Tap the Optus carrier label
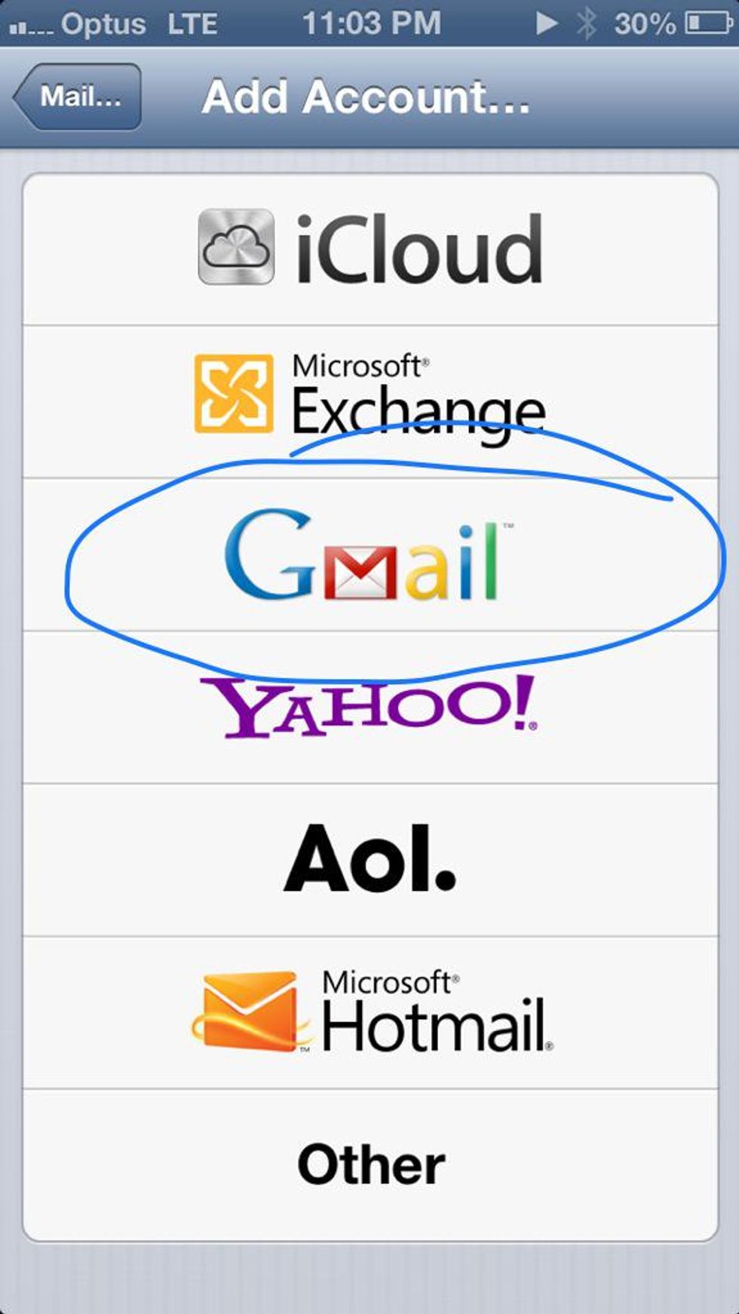Screen dimensions: 739x1314 click(x=103, y=24)
